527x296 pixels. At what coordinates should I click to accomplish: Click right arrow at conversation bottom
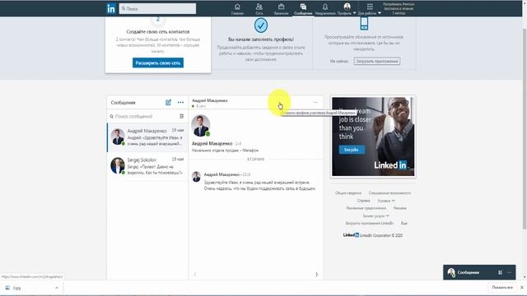click(x=316, y=274)
